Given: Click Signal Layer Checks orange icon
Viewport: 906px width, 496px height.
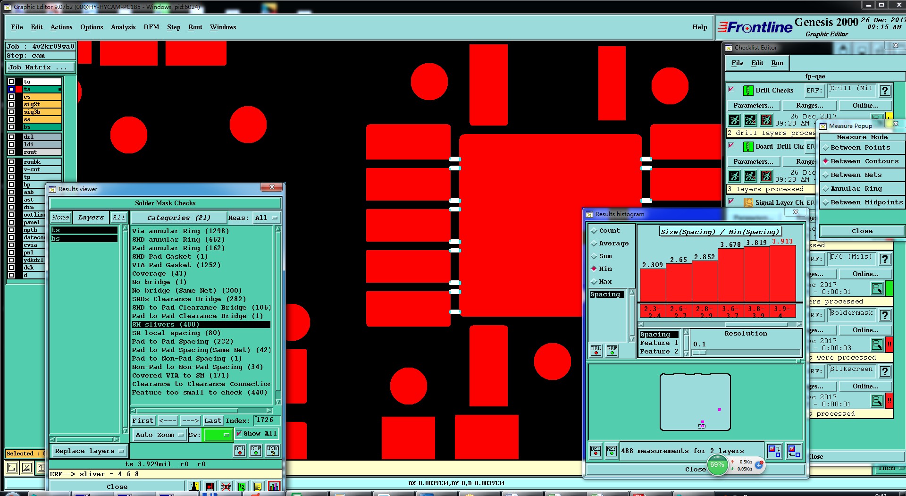Looking at the screenshot, I should (x=748, y=202).
